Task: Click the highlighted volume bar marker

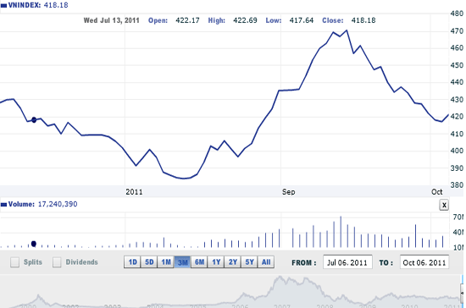Action: (34, 244)
